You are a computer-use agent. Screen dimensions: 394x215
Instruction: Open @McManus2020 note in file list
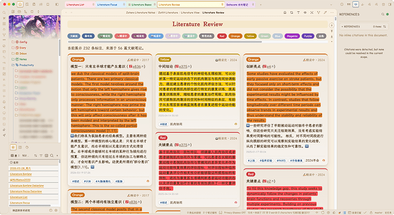(x=20, y=180)
